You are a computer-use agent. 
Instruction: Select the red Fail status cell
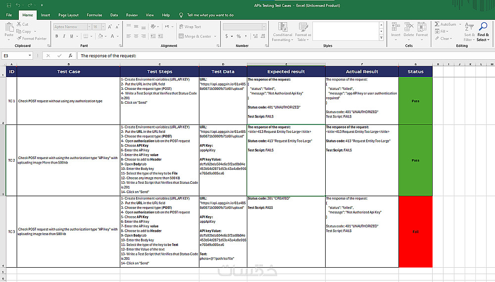415,232
